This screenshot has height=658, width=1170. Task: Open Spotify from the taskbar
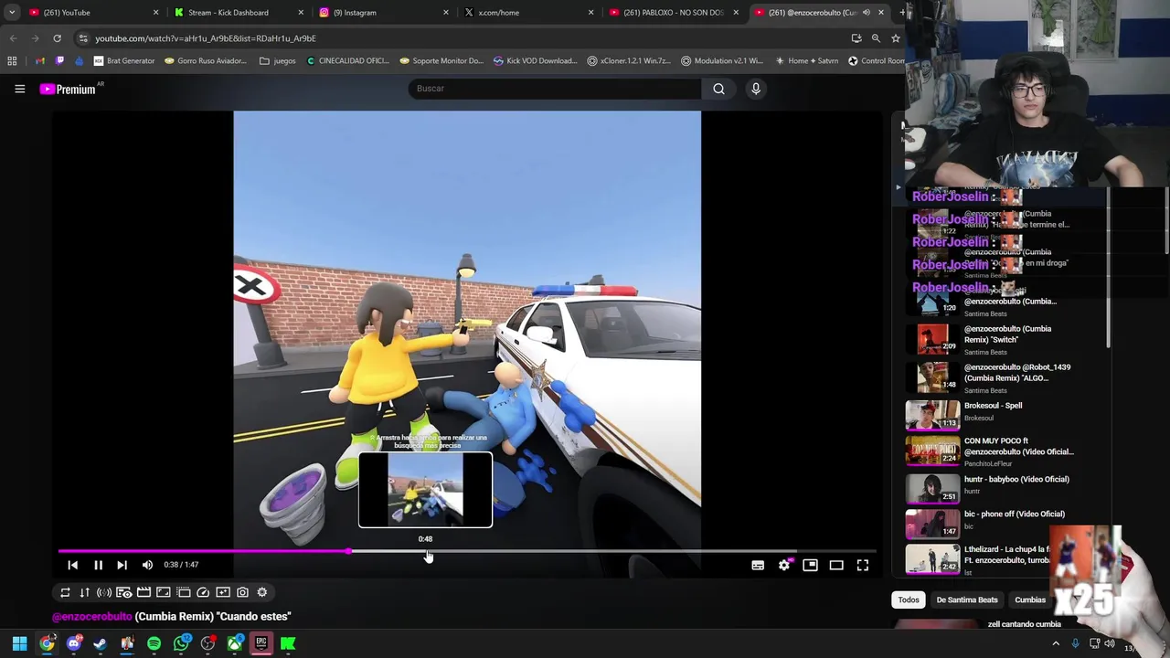(x=154, y=643)
